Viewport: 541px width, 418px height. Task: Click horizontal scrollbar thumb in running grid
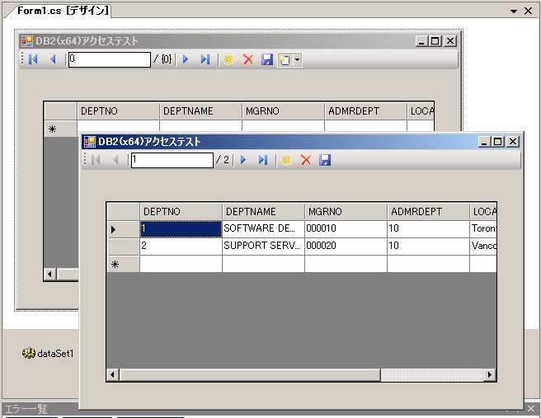tap(250, 374)
